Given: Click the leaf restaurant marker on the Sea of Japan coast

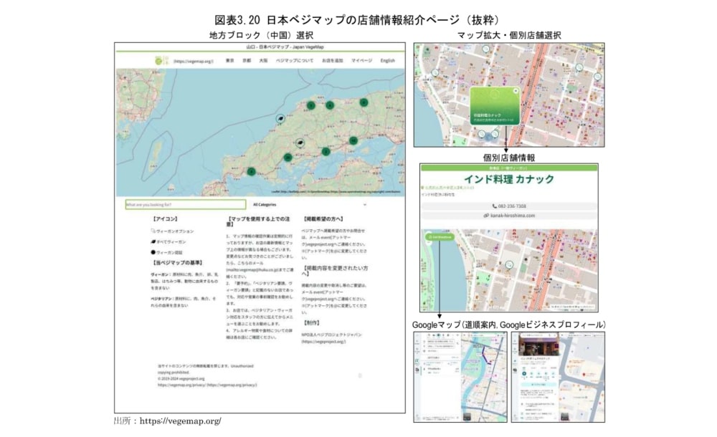Looking at the screenshot, I should click(x=281, y=119).
